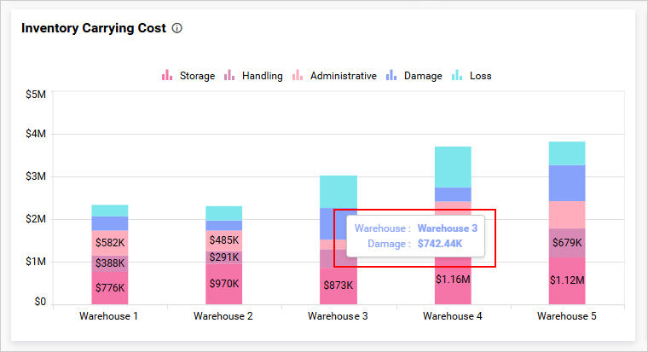Select Warehouse 1 Handling segment labeled $388K
Image resolution: width=648 pixels, height=352 pixels.
coord(109,263)
